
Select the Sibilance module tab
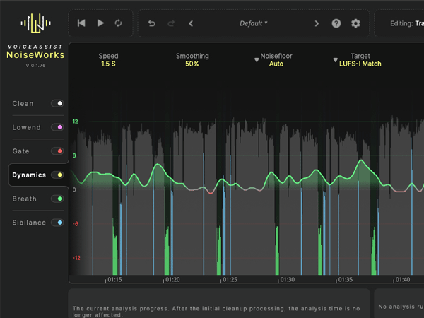point(29,223)
